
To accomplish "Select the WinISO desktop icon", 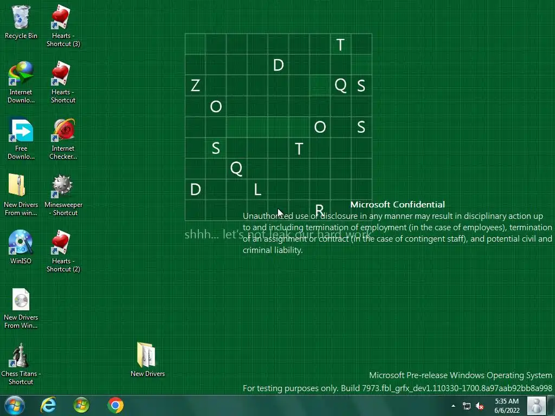I will [21, 247].
